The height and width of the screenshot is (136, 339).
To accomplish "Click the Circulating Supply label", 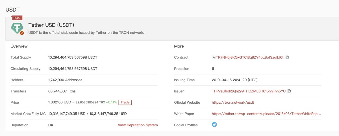I will [x=25, y=69].
